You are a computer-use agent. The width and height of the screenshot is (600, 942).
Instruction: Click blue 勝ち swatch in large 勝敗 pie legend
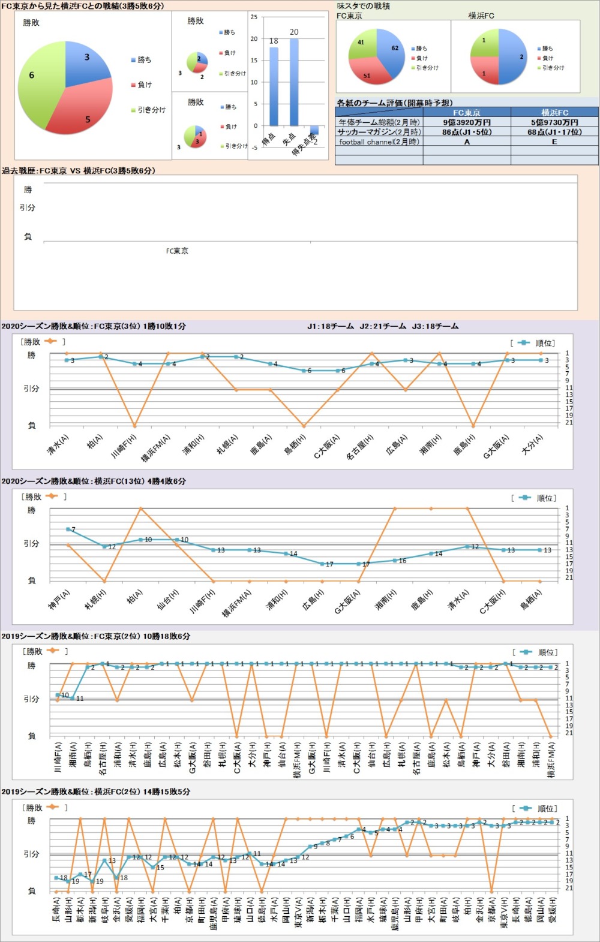pos(133,60)
